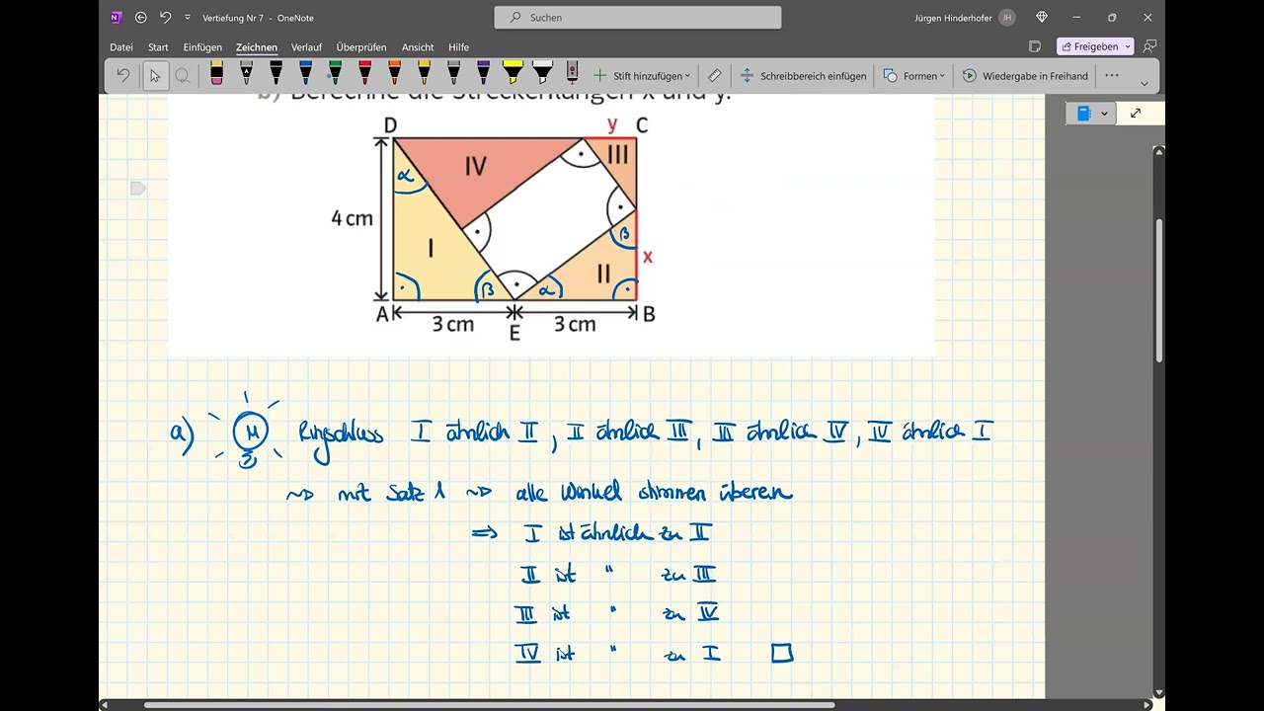Select the white highlighter
This screenshot has height=711, width=1264.
tap(542, 74)
